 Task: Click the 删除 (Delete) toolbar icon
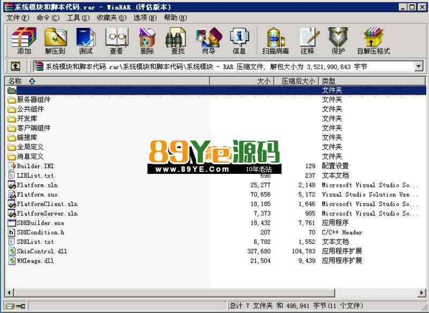pos(147,41)
